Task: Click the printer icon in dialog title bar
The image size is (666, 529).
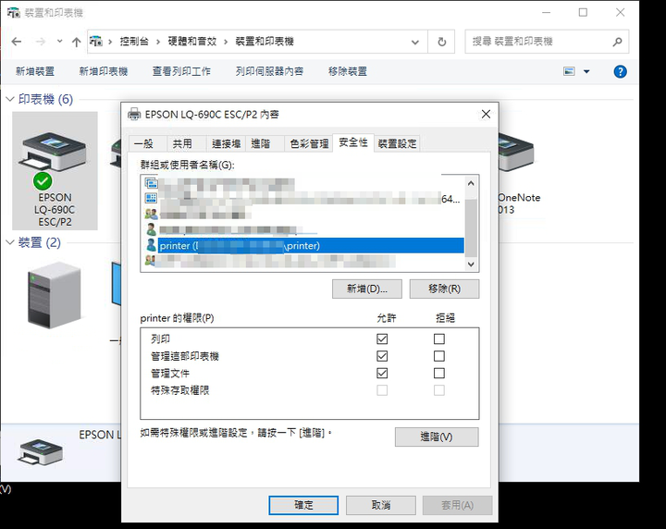Action: pos(134,114)
